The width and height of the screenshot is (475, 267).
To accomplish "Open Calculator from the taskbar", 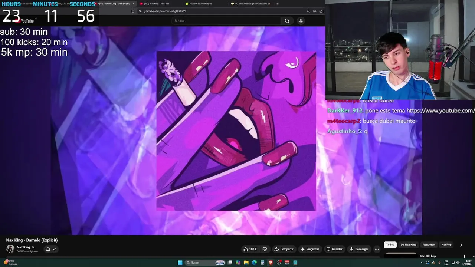I will tap(262, 263).
